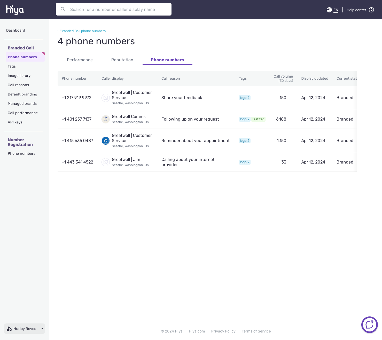Click the Call volume (30 days) column header
382x340 pixels.
283,78
